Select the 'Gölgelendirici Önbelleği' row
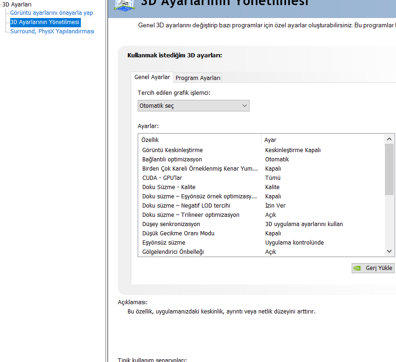396x362 pixels. pyautogui.click(x=262, y=252)
